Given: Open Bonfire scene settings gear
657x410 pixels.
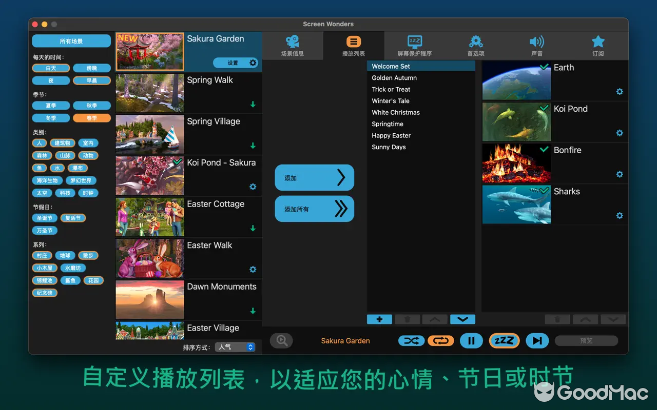Looking at the screenshot, I should [620, 174].
